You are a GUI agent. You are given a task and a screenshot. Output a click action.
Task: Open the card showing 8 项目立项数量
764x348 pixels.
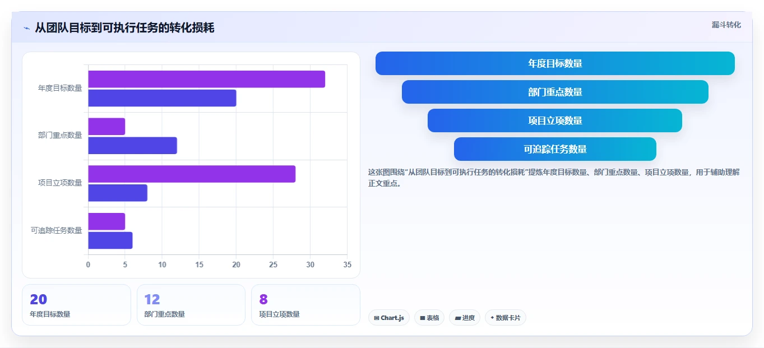305,305
